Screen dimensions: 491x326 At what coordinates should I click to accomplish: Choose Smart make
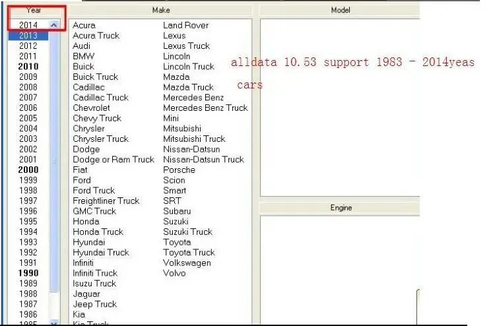(174, 191)
